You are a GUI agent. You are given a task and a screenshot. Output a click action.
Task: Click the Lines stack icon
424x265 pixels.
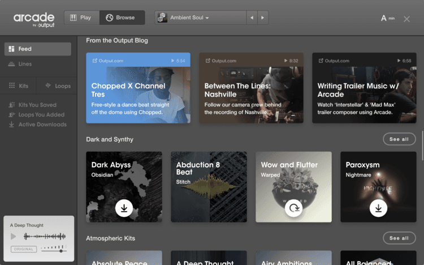tap(11, 64)
